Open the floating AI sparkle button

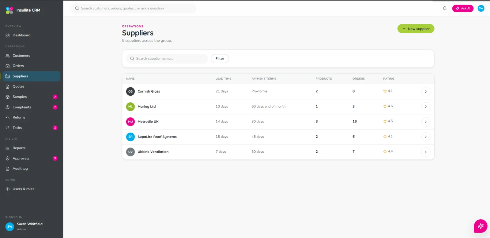481,226
